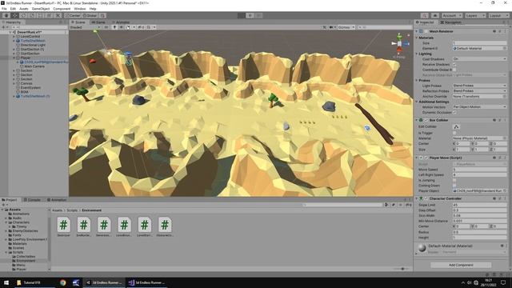Toggle Global handle rotation button
The height and width of the screenshot is (288, 512).
point(90,15)
